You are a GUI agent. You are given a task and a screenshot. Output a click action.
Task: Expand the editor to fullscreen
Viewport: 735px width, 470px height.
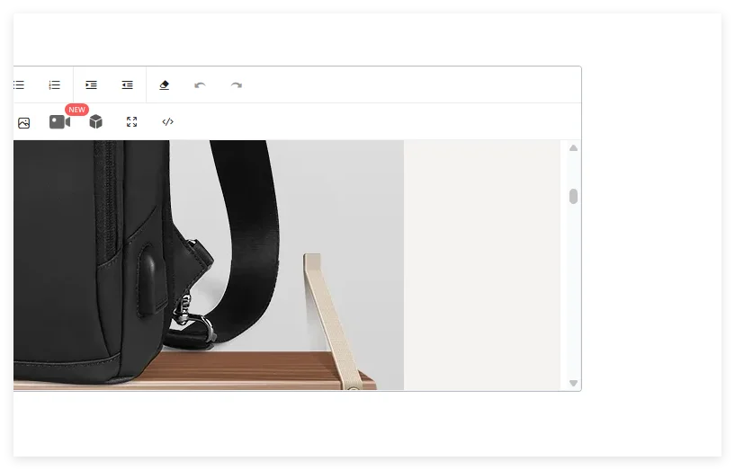coord(131,122)
